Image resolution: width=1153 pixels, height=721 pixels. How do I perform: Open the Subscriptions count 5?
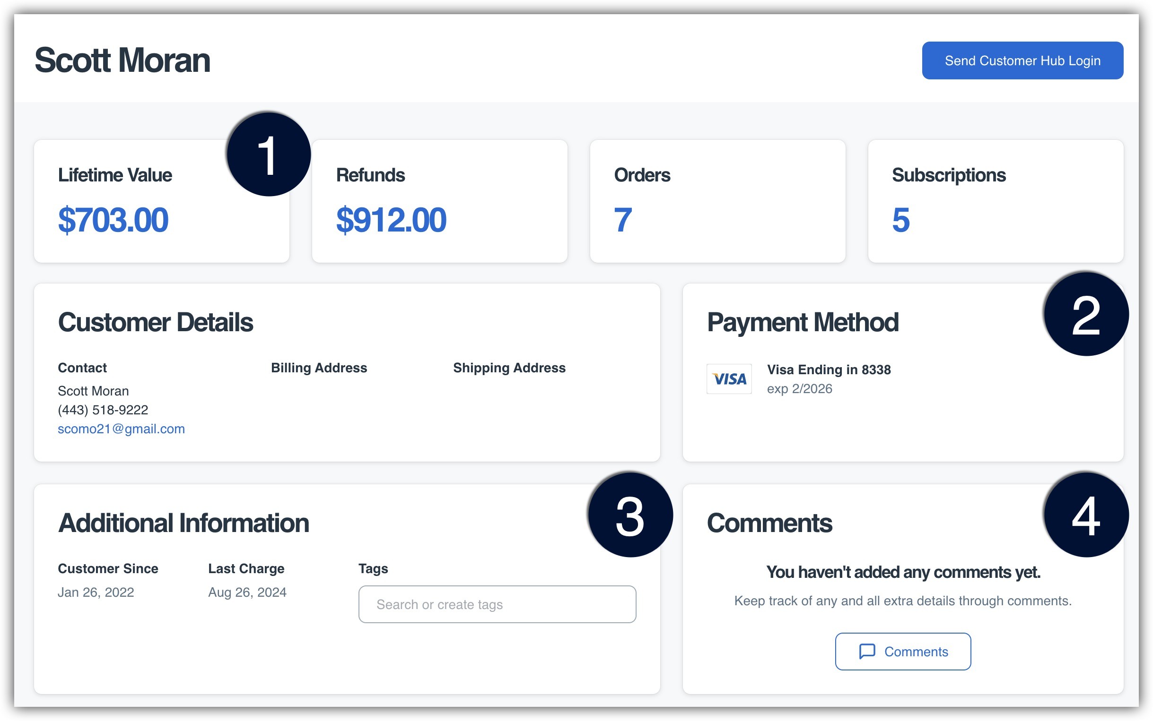(900, 220)
